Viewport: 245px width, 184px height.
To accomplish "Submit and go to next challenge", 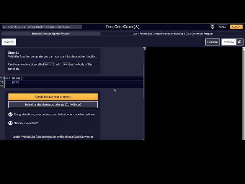I will [53, 105].
